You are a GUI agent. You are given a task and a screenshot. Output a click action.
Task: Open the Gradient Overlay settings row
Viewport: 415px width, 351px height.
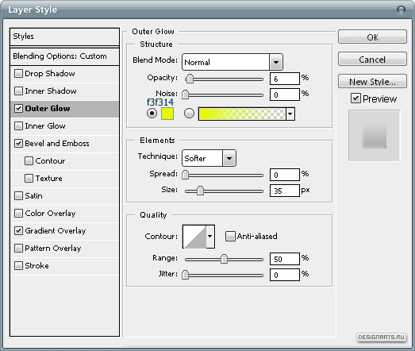64,231
